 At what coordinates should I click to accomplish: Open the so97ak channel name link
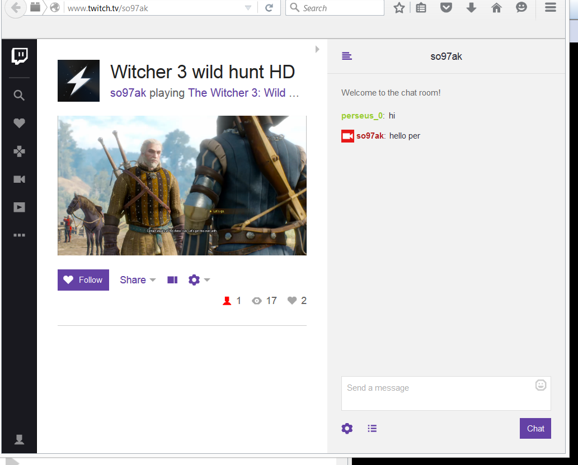[x=128, y=93]
